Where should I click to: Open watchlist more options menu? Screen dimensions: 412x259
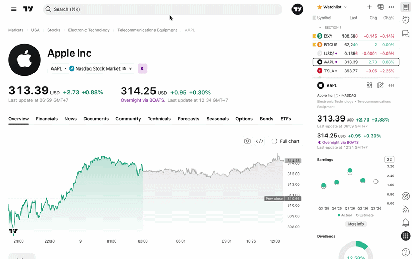coord(391,7)
